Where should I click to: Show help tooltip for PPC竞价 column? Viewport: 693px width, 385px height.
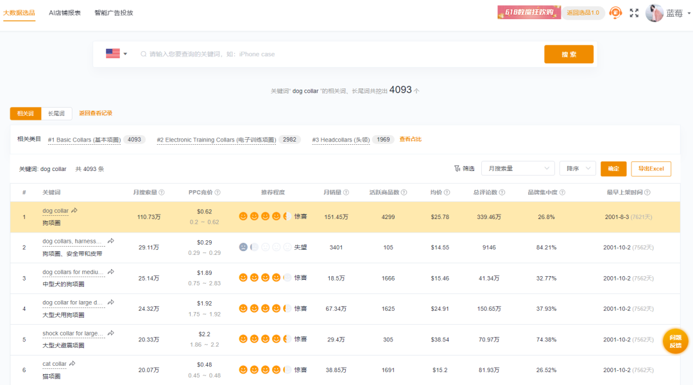point(218,192)
